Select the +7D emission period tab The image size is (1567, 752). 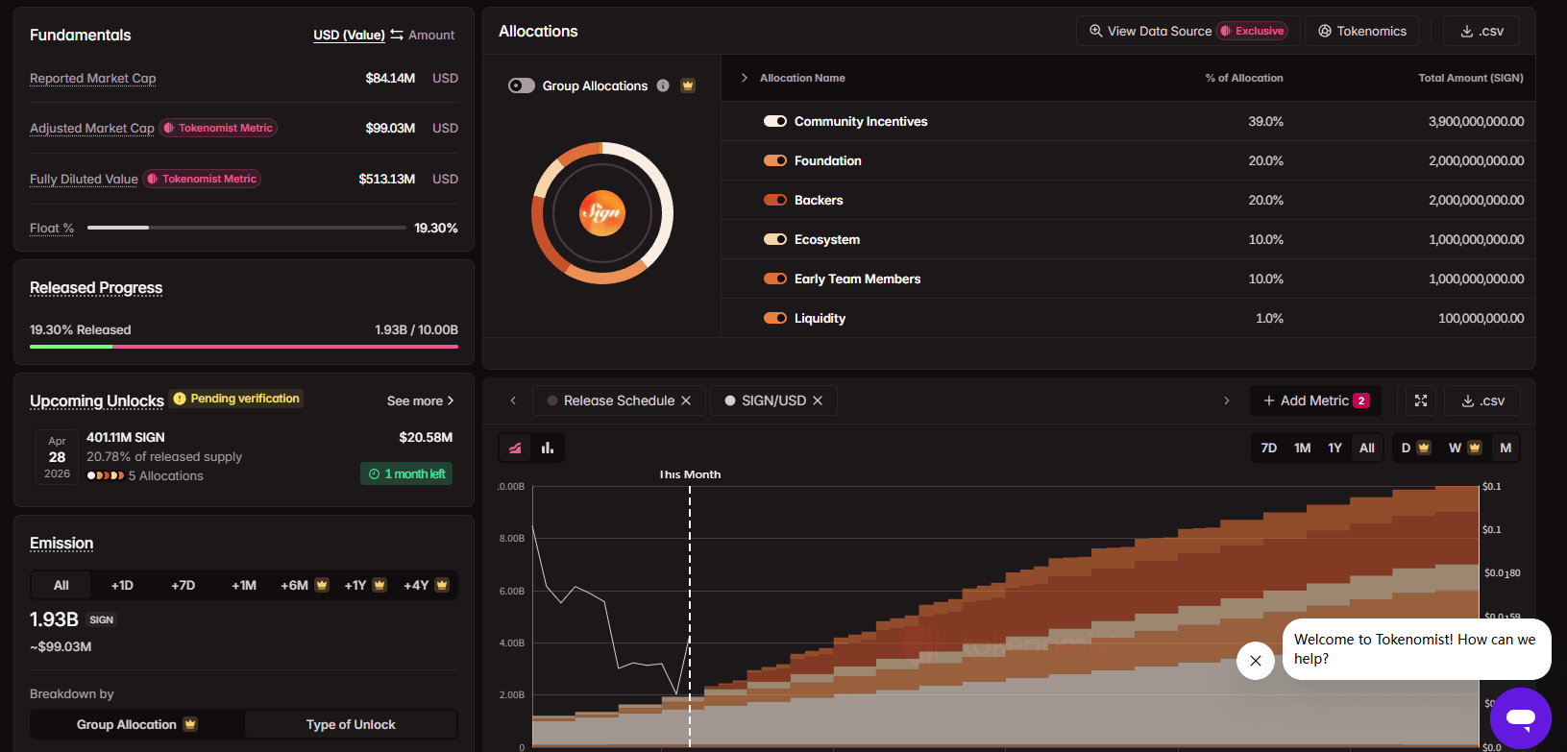click(183, 585)
